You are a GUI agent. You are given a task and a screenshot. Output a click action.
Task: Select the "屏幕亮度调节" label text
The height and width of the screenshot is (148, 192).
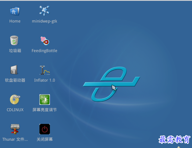(45, 110)
